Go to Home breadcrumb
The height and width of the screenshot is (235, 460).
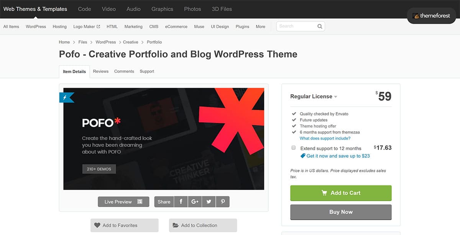point(64,42)
